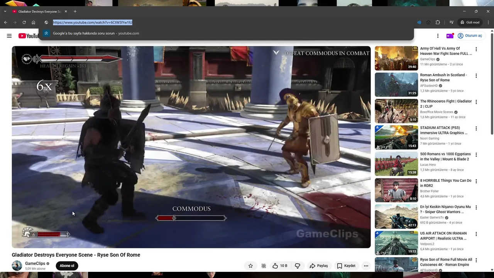Select the Gladiator Destroys Everyone browser tab

coord(39,12)
